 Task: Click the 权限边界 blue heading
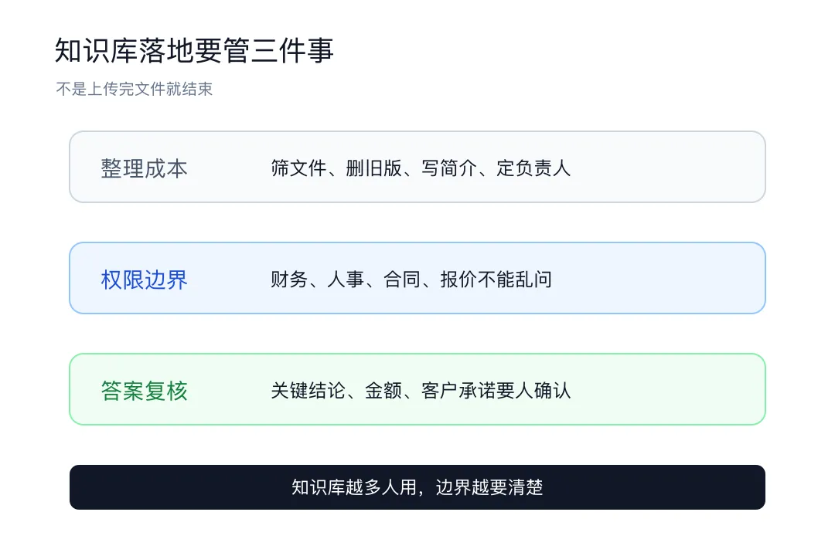[x=145, y=280]
